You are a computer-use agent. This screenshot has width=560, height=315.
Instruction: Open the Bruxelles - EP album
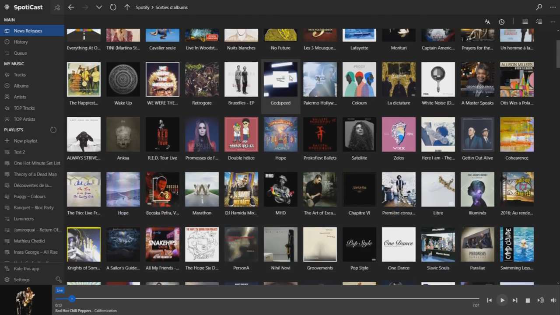pyautogui.click(x=241, y=84)
